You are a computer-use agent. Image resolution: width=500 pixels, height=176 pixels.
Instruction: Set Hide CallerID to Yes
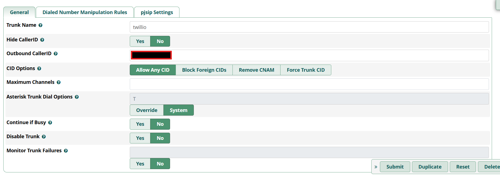(140, 41)
